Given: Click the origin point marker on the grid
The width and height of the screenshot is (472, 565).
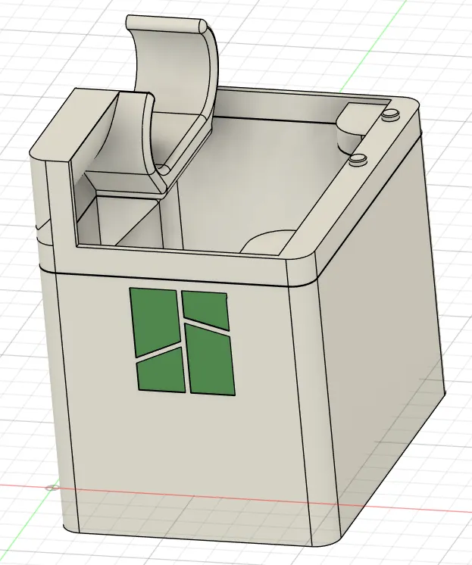Looking at the screenshot, I should [x=52, y=488].
